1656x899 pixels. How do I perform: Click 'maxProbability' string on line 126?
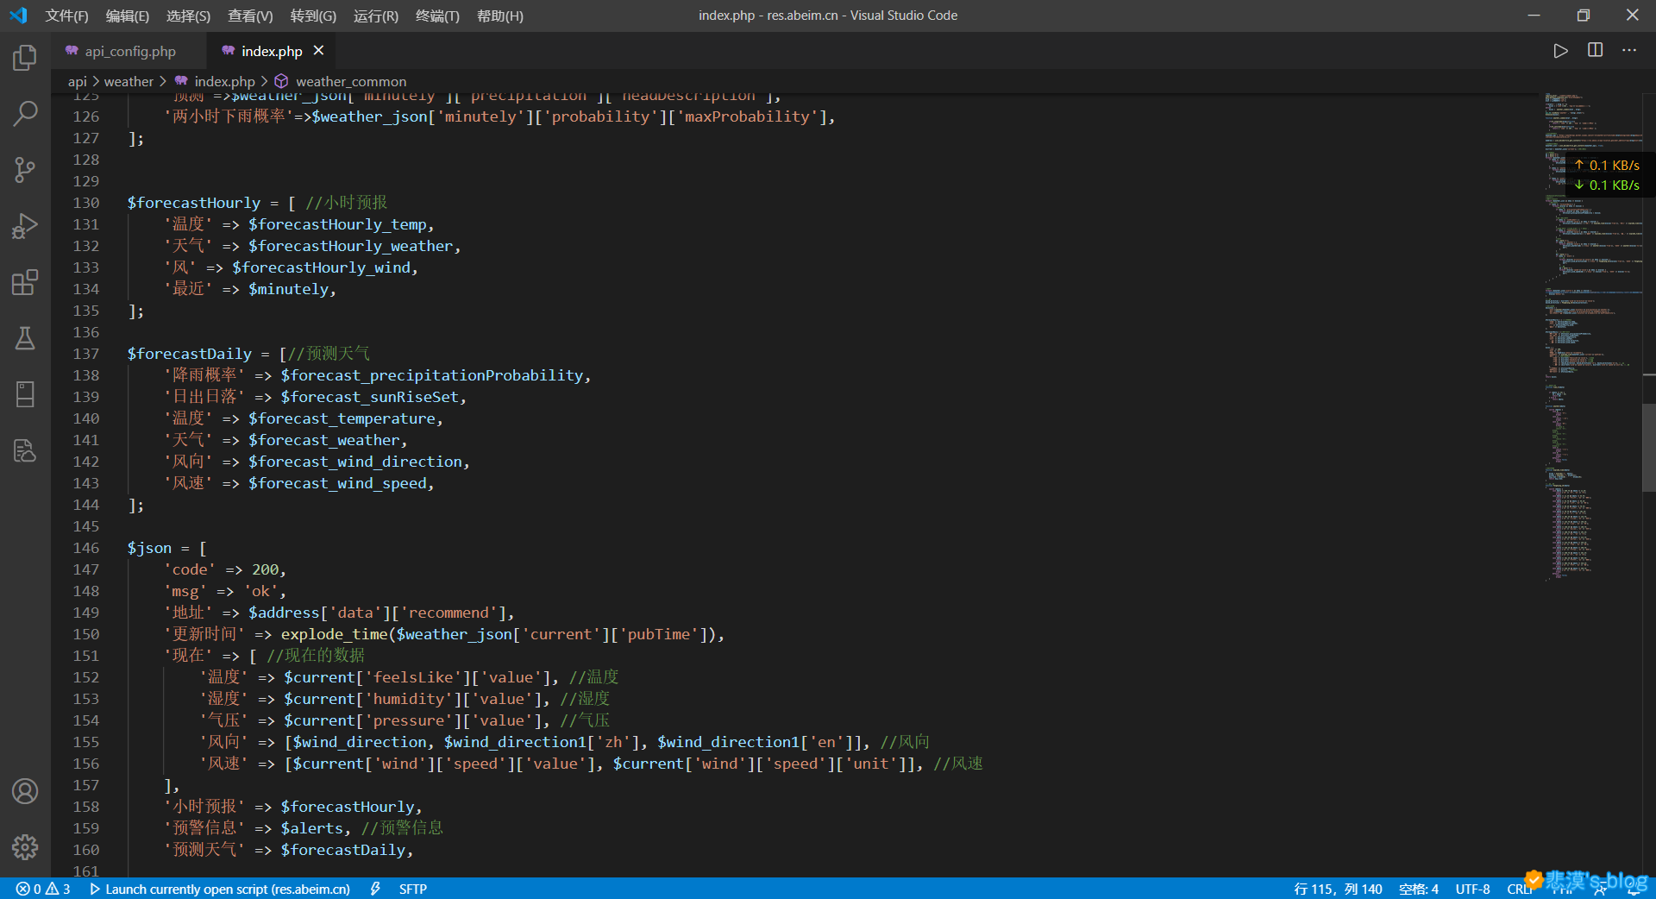pos(746,116)
